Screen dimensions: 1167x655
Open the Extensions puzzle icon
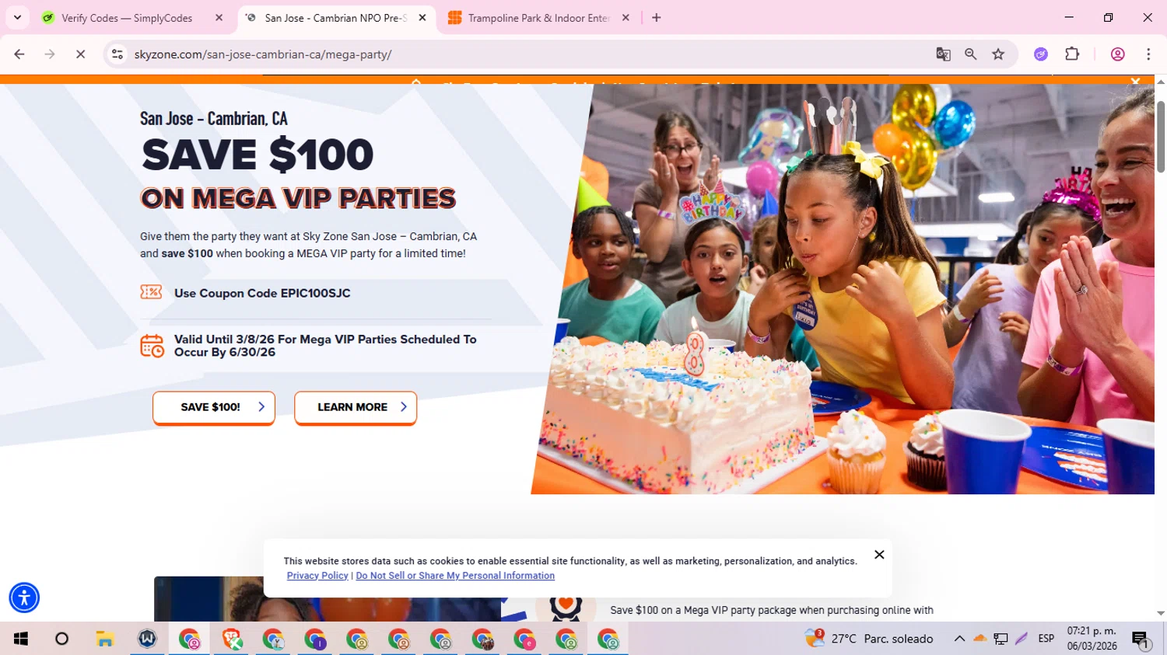pyautogui.click(x=1072, y=54)
